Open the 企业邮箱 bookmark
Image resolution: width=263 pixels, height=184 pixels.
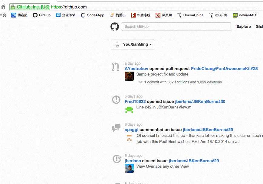pyautogui.click(x=65, y=15)
